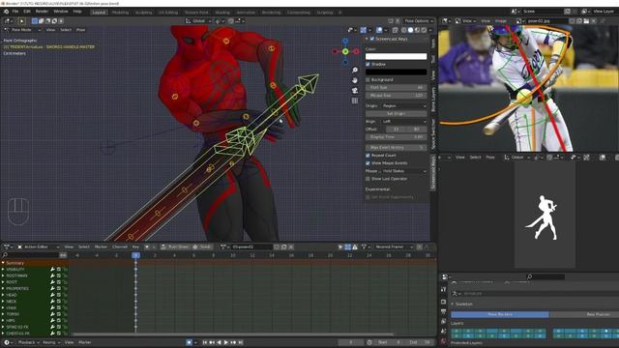This screenshot has height=348, width=619.
Task: Open the Keying popover menu
Action: (x=51, y=342)
